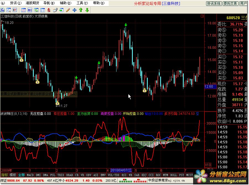Switch to the VOL-TDX indicator tab
The width and height of the screenshot is (249, 185).
point(113,175)
